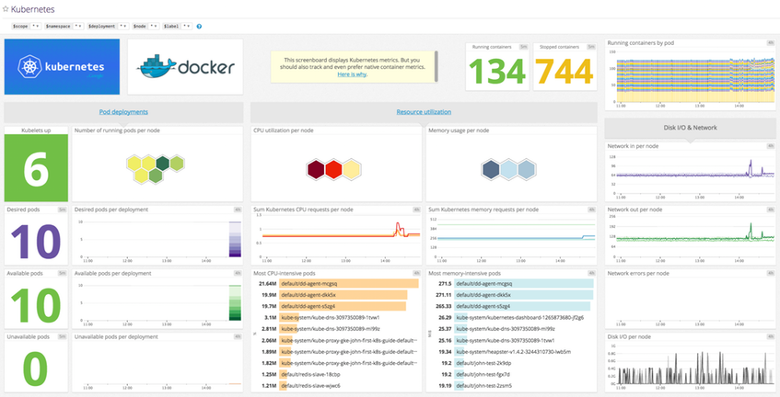This screenshot has width=780, height=397.
Task: Select default/john-test-2zsm5 row
Action: [x=514, y=386]
